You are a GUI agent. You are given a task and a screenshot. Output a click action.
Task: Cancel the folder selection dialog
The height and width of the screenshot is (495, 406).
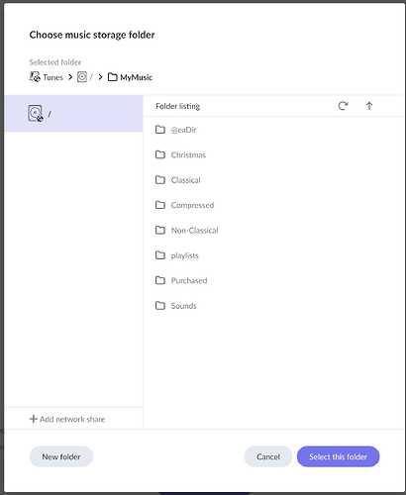coord(268,456)
